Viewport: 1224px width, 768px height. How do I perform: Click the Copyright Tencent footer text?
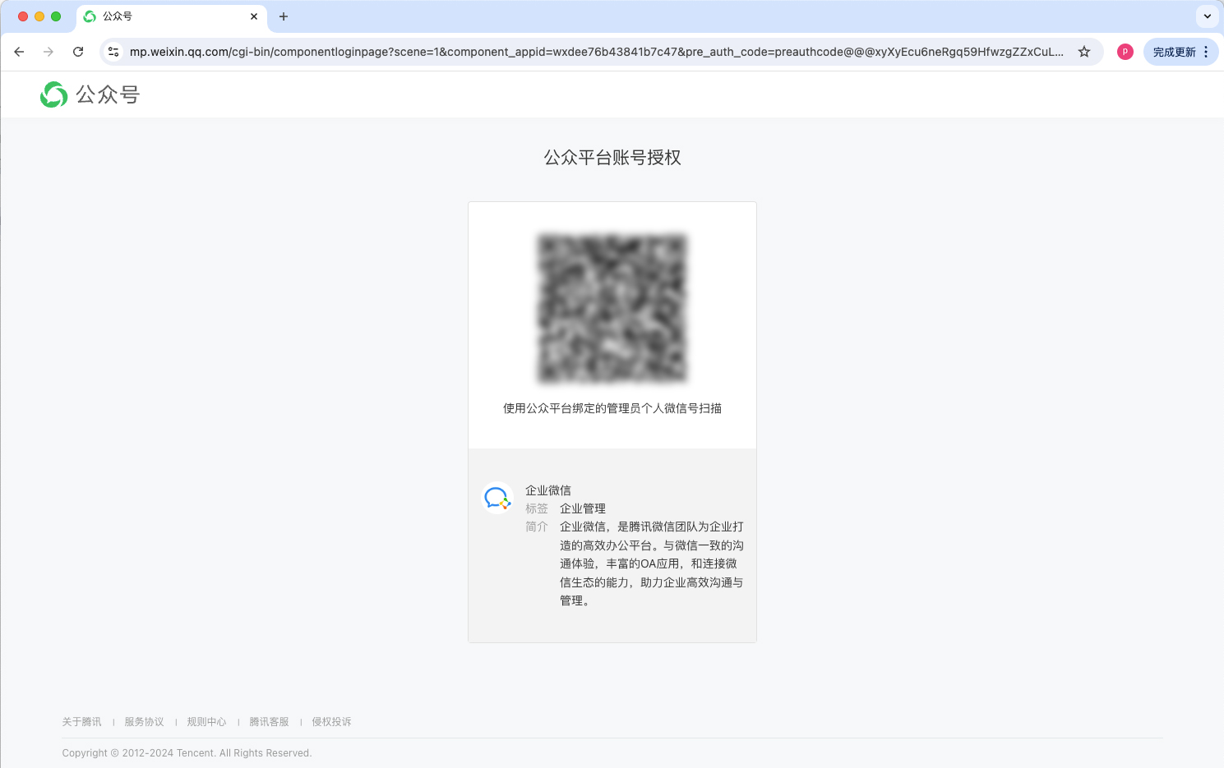coord(187,753)
